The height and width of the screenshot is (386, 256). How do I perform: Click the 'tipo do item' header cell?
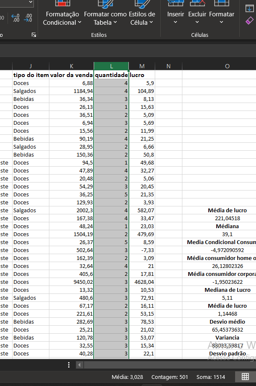[x=31, y=75]
